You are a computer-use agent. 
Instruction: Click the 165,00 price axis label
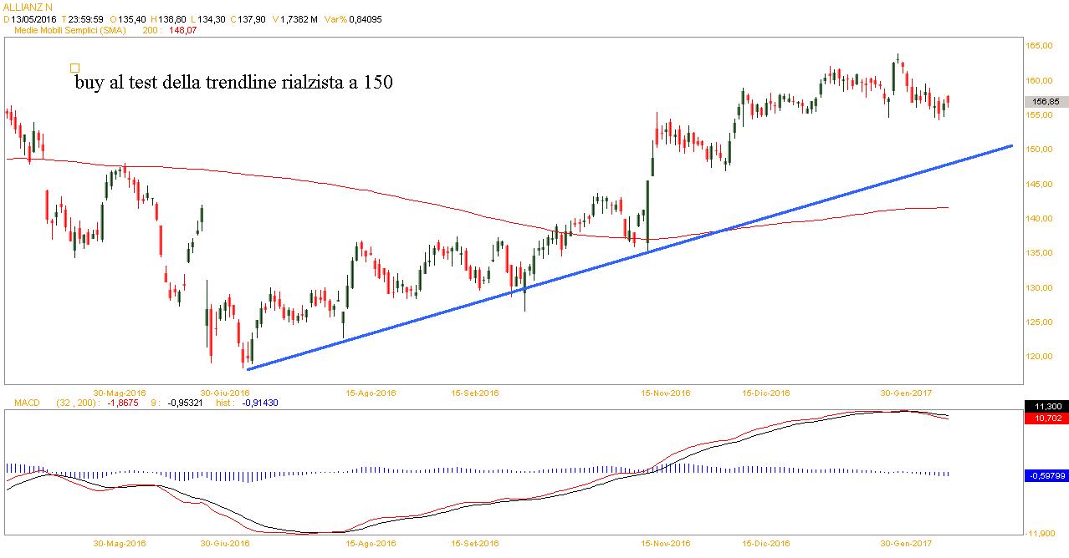pyautogui.click(x=1041, y=46)
